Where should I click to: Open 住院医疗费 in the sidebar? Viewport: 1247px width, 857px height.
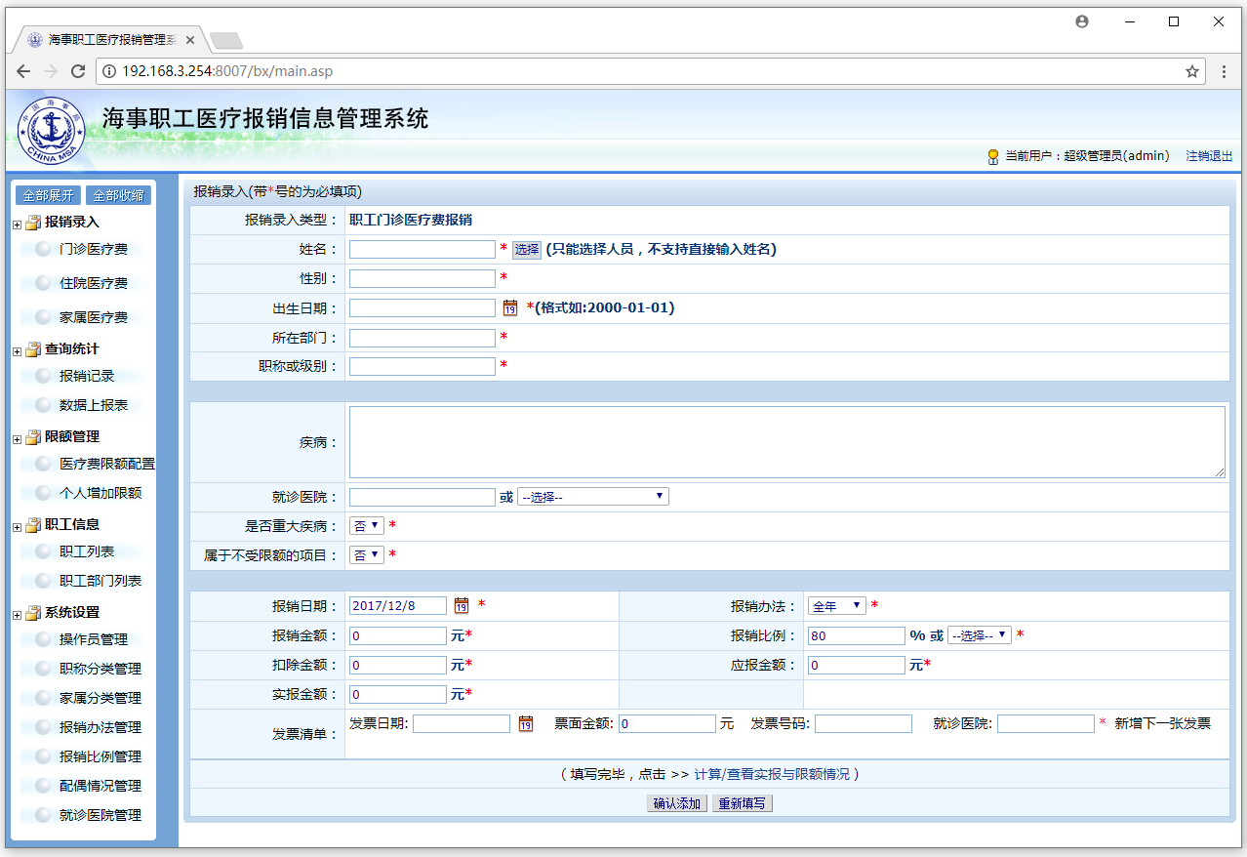[x=93, y=283]
